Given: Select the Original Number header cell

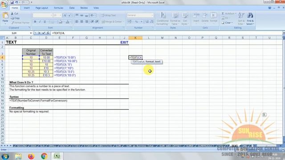Looking at the screenshot, I should 31,52.
